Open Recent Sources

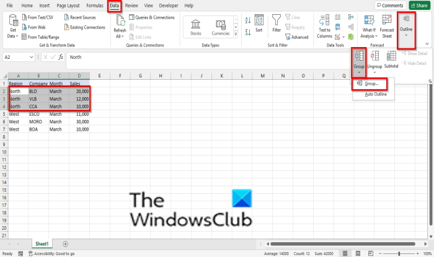[x=80, y=17]
